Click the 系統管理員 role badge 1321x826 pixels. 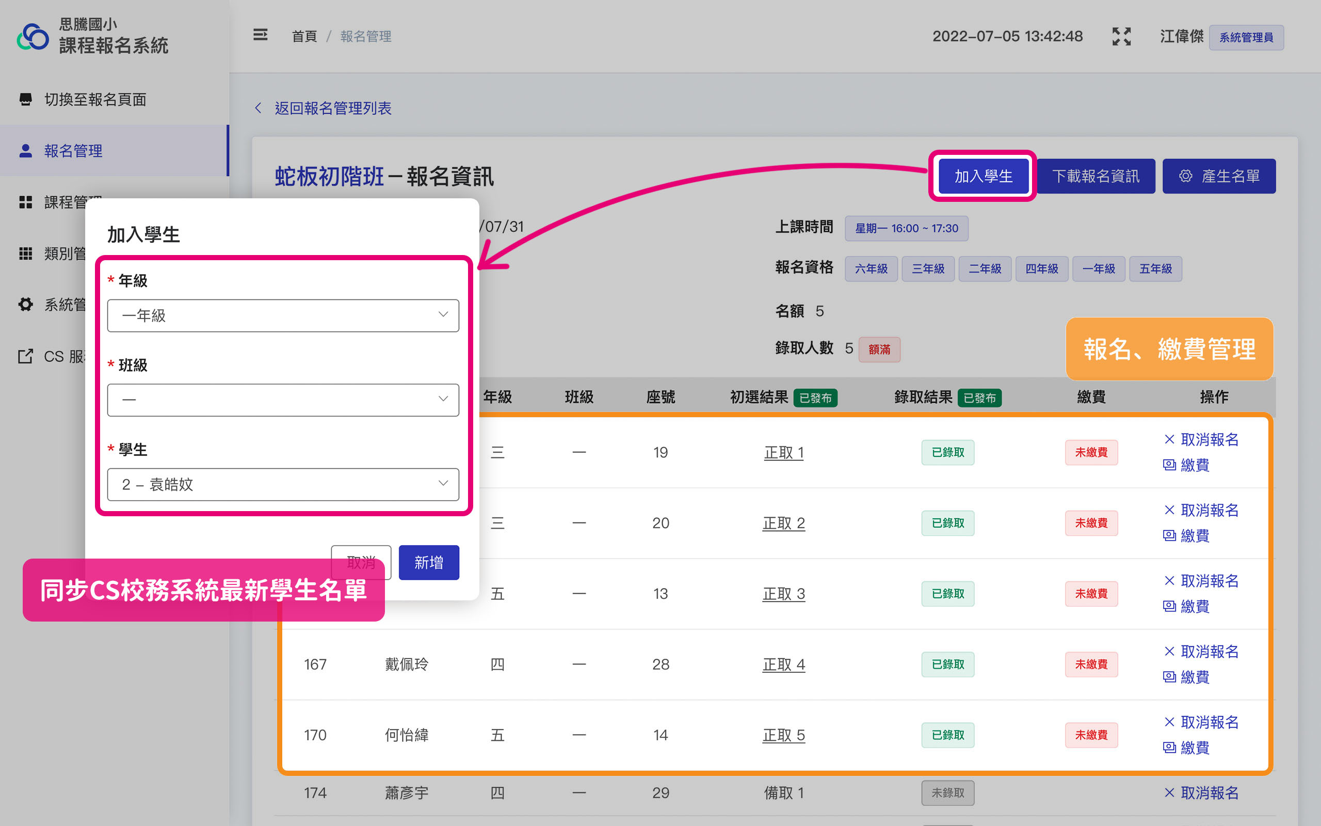pyautogui.click(x=1246, y=37)
